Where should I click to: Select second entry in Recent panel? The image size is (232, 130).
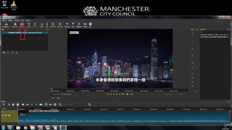tap(215, 37)
